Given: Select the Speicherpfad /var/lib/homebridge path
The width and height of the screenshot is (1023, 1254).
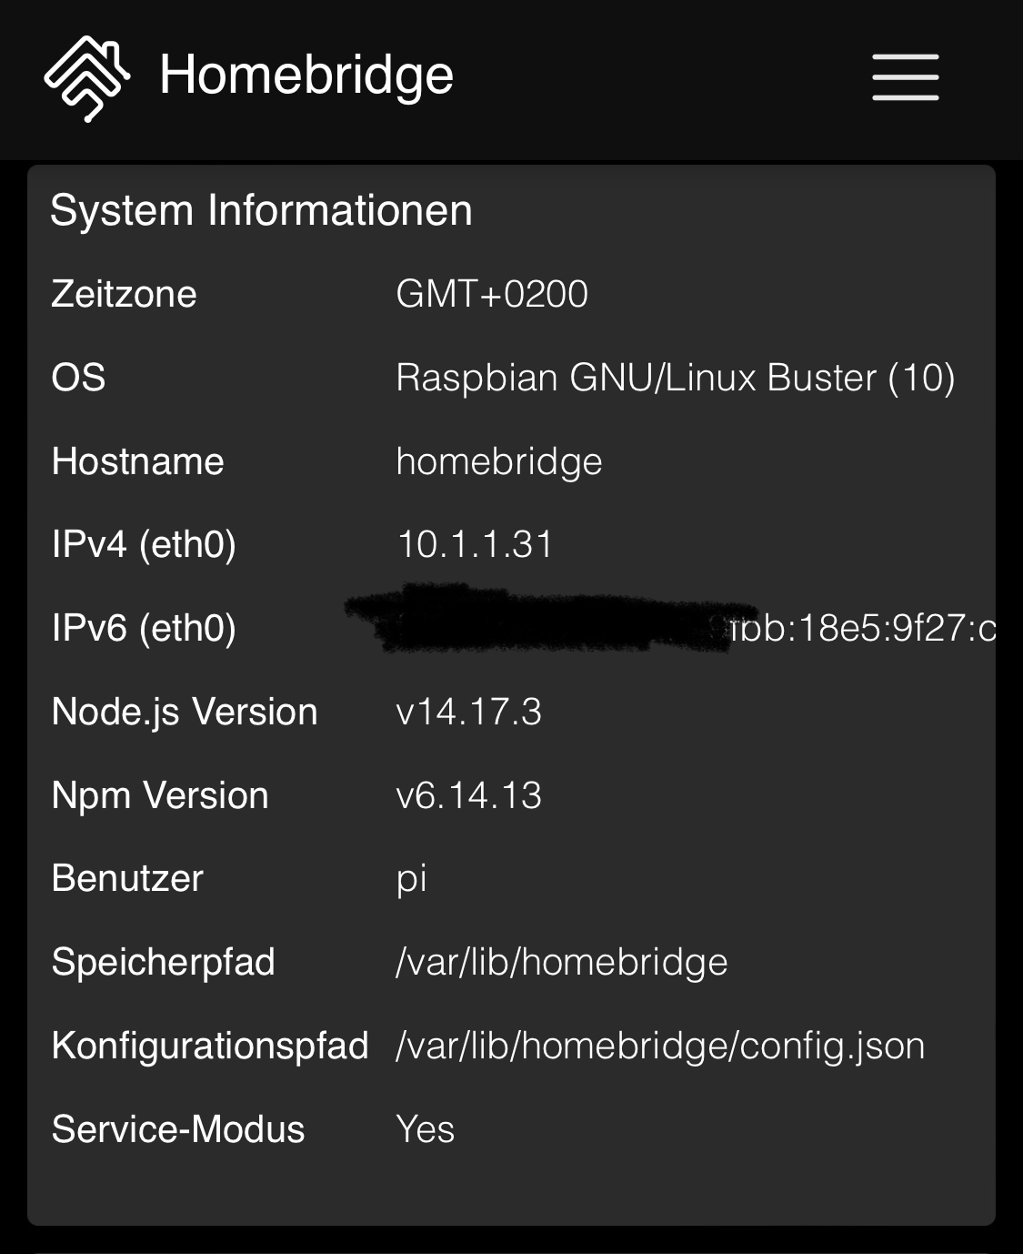Looking at the screenshot, I should click(x=560, y=962).
